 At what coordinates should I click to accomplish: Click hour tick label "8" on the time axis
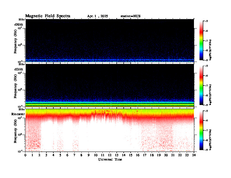81,155
